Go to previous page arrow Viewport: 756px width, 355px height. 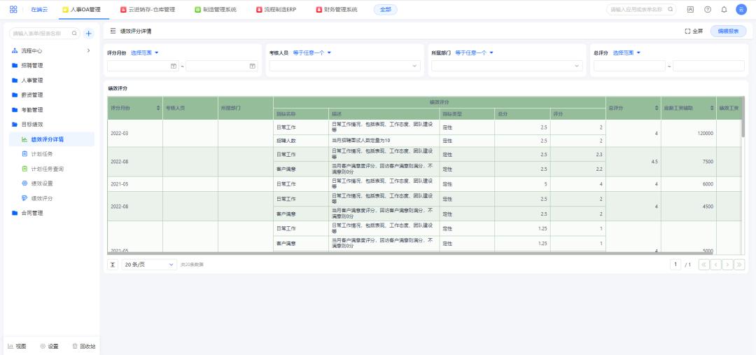716,264
